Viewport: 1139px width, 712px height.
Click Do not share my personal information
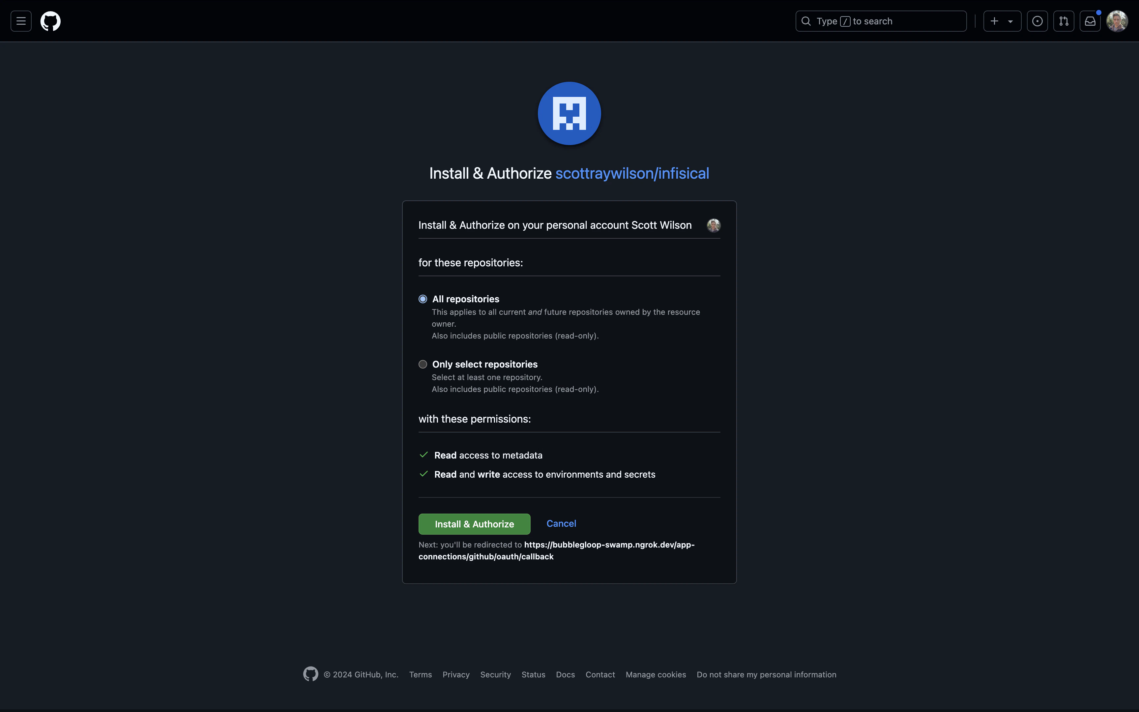(x=766, y=675)
